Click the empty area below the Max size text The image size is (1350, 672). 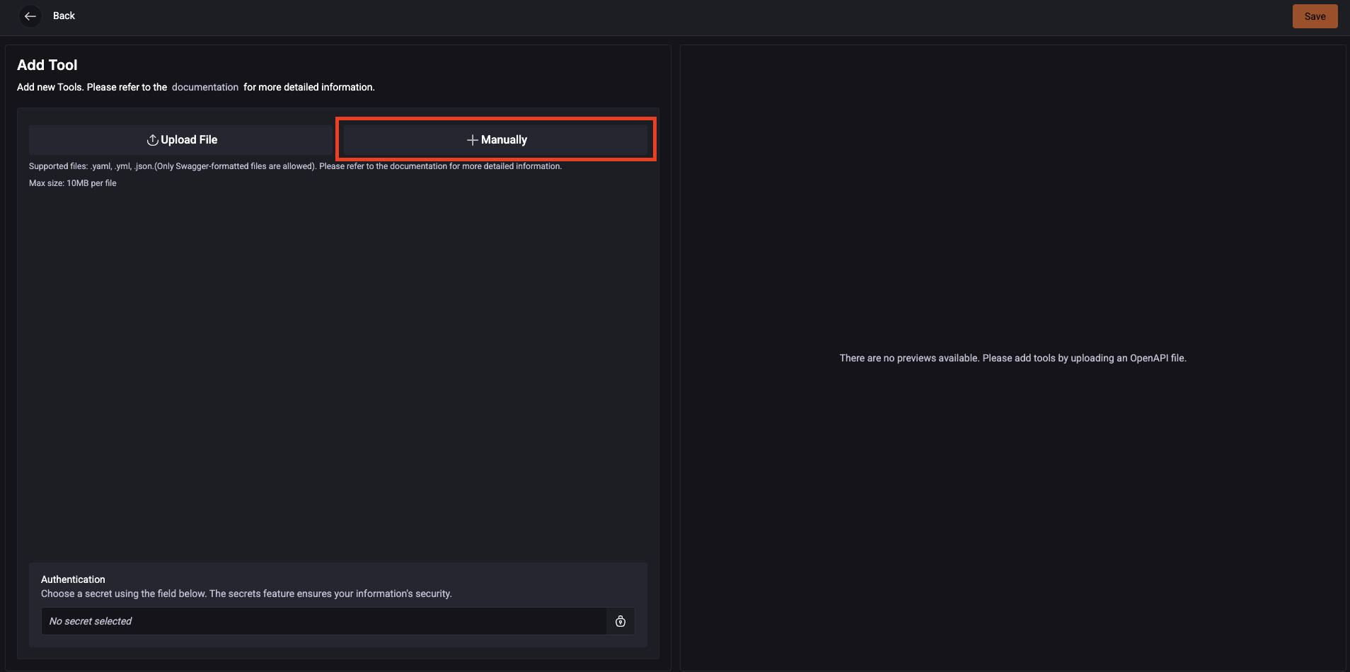pyautogui.click(x=337, y=368)
